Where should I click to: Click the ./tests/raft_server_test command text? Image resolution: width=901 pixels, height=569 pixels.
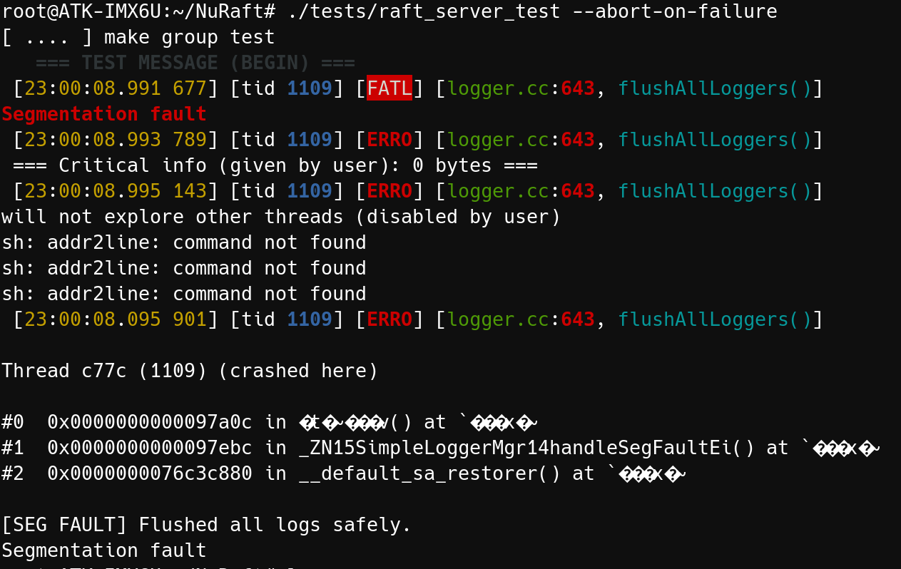point(424,11)
